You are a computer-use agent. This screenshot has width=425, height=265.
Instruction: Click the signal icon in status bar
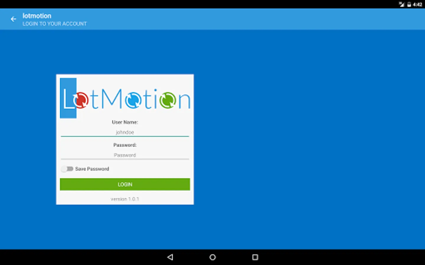pyautogui.click(x=402, y=4)
